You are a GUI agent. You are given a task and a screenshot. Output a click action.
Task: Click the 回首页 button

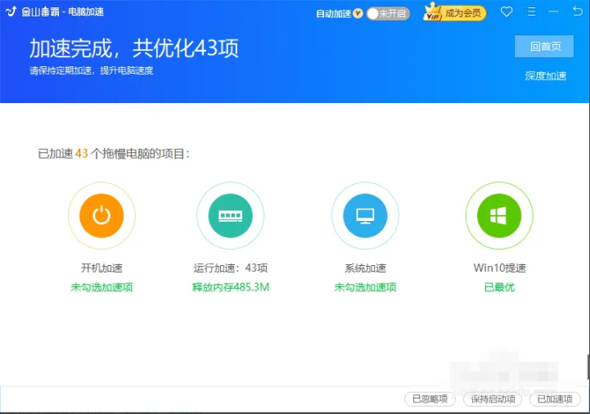point(544,47)
